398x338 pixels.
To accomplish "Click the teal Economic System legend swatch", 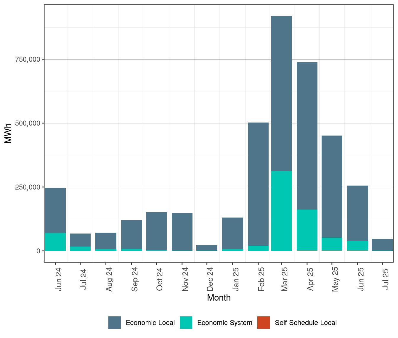I will [x=186, y=323].
